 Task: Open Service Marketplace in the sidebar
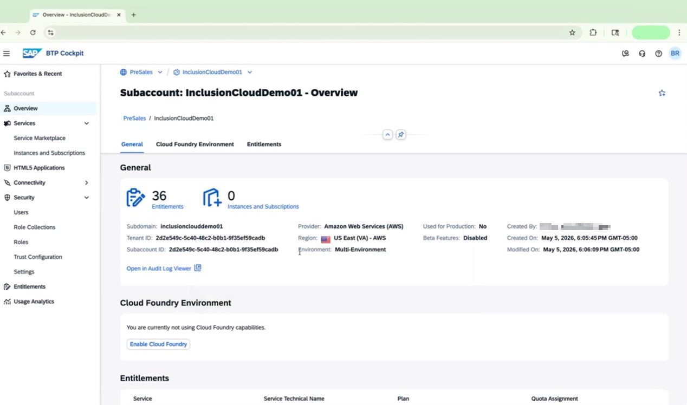coord(40,138)
